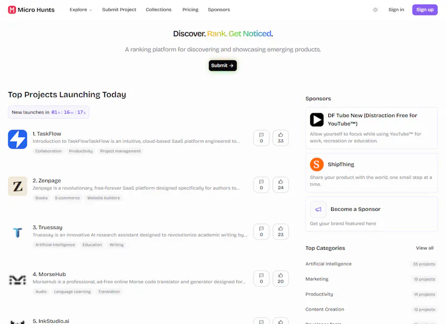
Task: Click the 12 projects count badge
Action: tap(424, 309)
